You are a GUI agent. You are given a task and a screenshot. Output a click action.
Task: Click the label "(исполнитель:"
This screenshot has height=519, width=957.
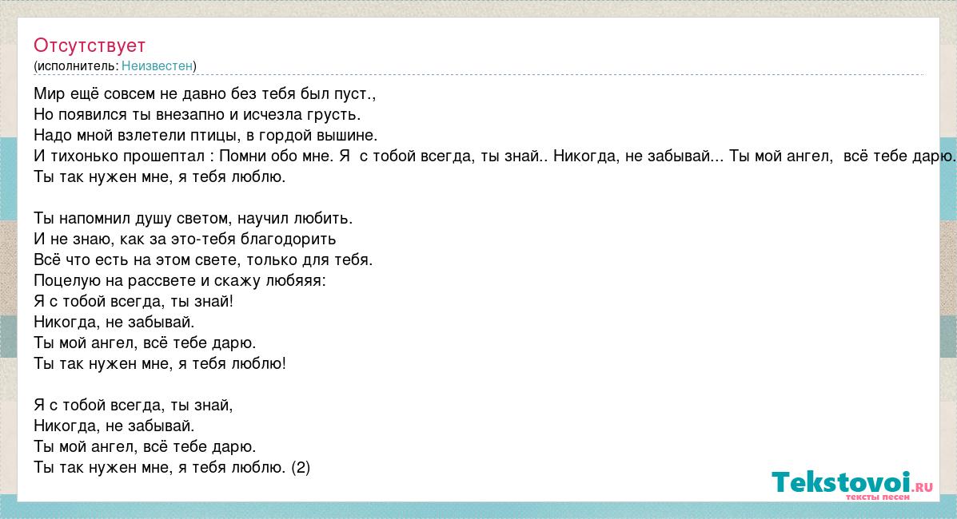coord(76,65)
